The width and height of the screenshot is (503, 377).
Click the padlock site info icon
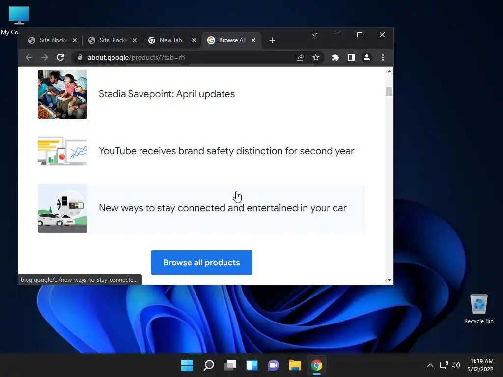[80, 57]
